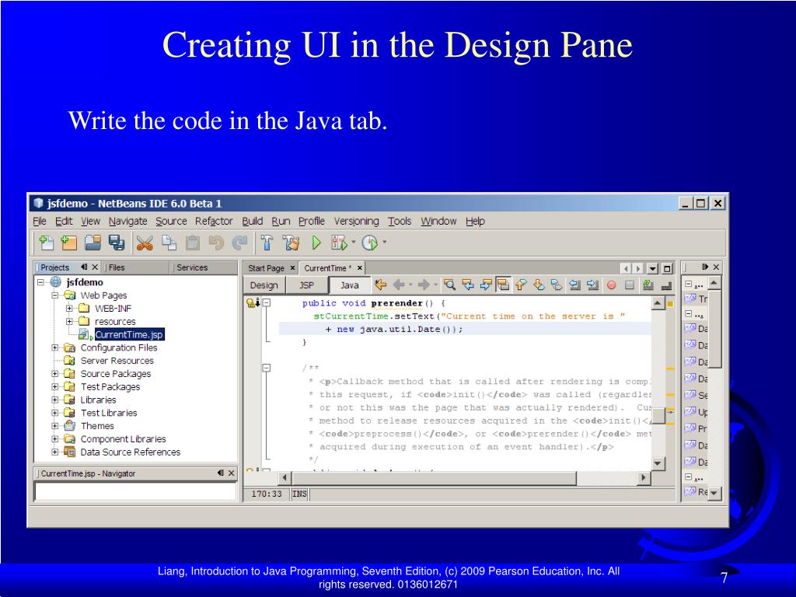This screenshot has width=796, height=597.
Task: Click the green Run Main Project arrow
Action: tap(316, 243)
